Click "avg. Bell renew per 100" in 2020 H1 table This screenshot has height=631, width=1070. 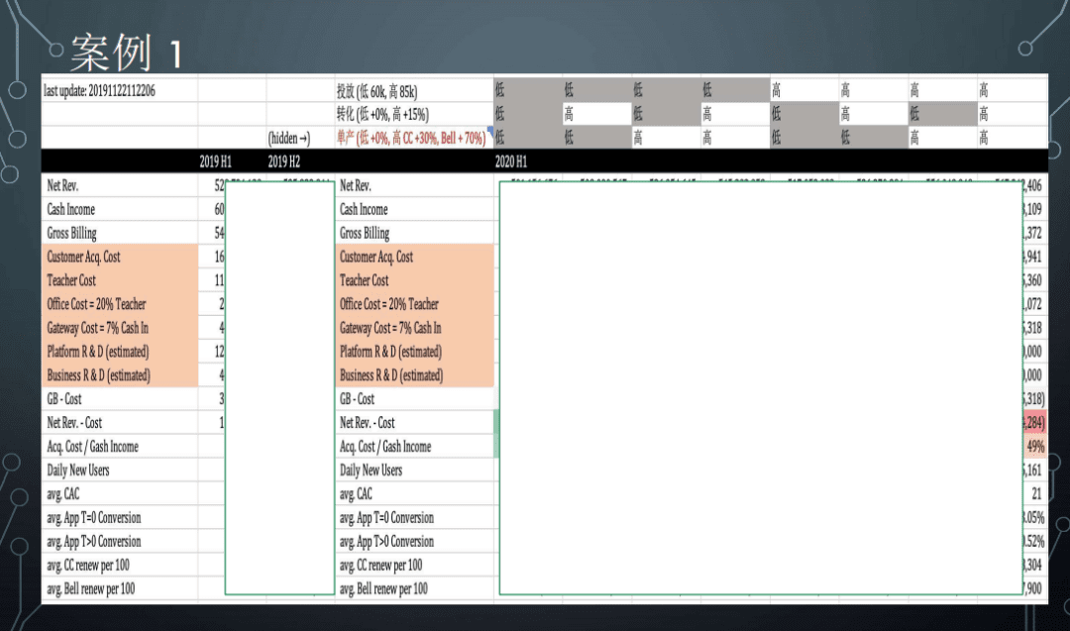[x=383, y=588]
